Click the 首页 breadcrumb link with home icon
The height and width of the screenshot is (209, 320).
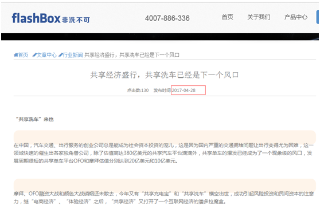tap(21, 55)
